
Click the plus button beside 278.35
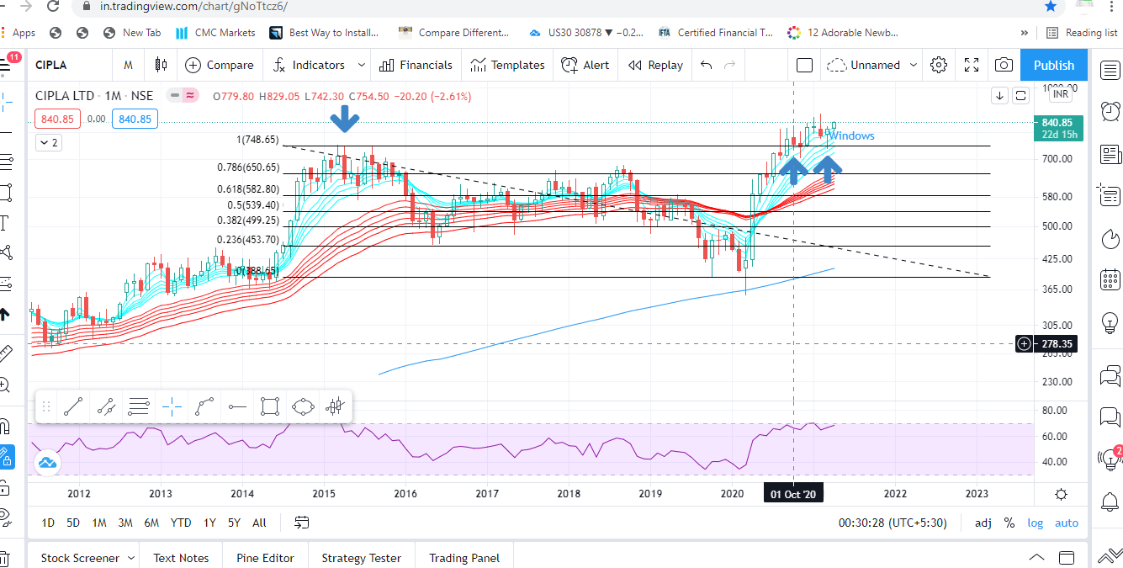tap(1024, 343)
